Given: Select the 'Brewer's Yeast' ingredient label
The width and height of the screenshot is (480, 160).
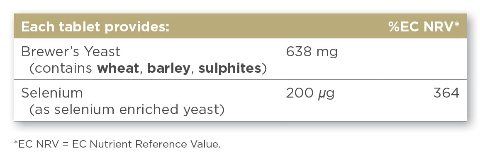Looking at the screenshot, I should [x=71, y=52].
